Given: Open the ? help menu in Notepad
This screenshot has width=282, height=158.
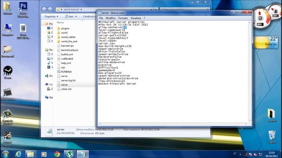Looking at the screenshot, I should pyautogui.click(x=144, y=18).
